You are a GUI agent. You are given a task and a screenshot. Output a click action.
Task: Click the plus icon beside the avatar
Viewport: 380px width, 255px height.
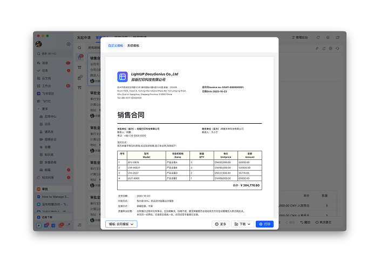click(69, 44)
